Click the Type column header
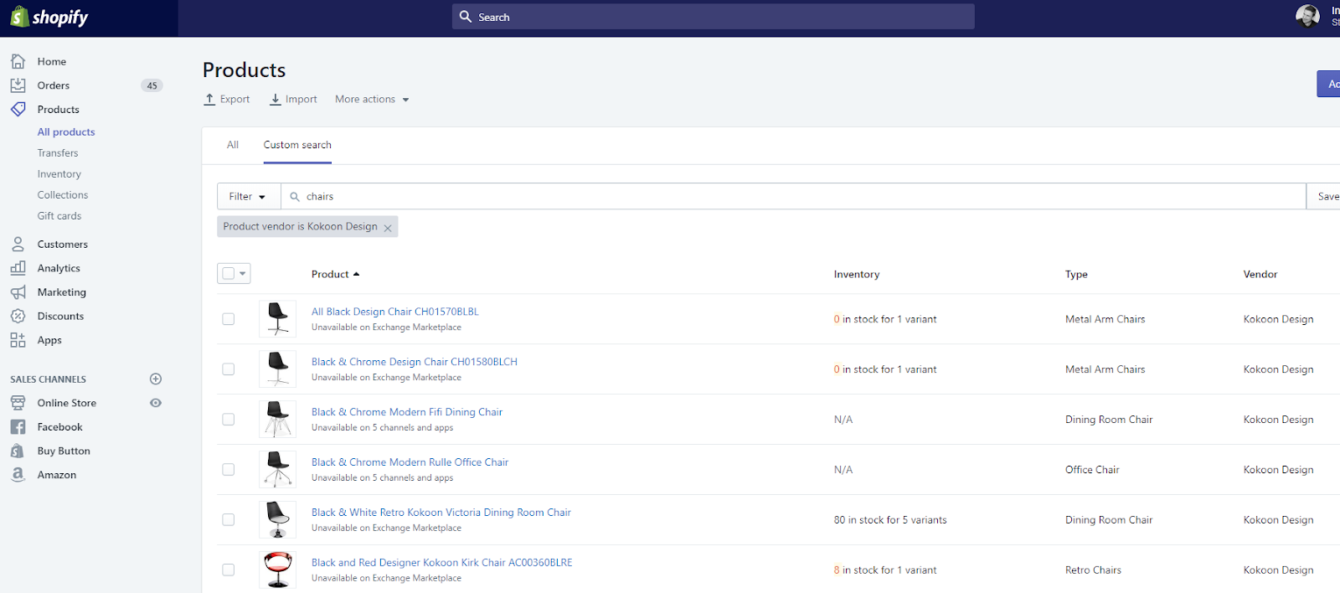 (x=1076, y=274)
